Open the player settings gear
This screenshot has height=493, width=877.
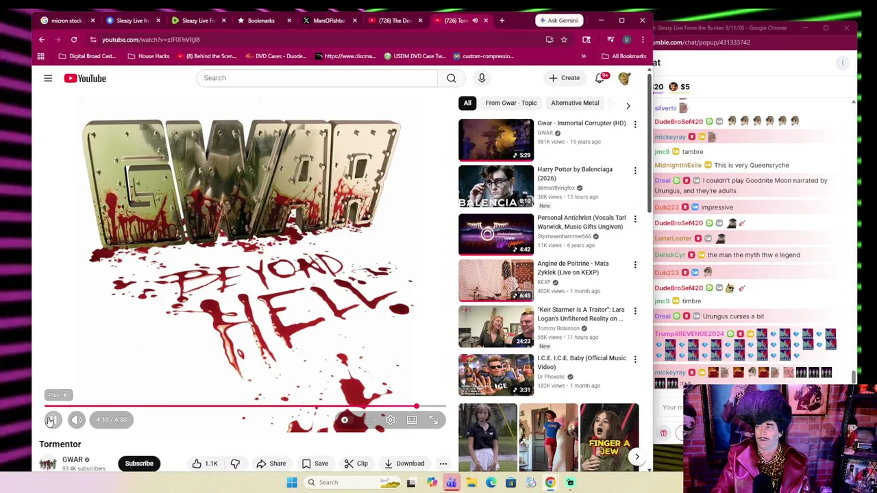coord(390,420)
